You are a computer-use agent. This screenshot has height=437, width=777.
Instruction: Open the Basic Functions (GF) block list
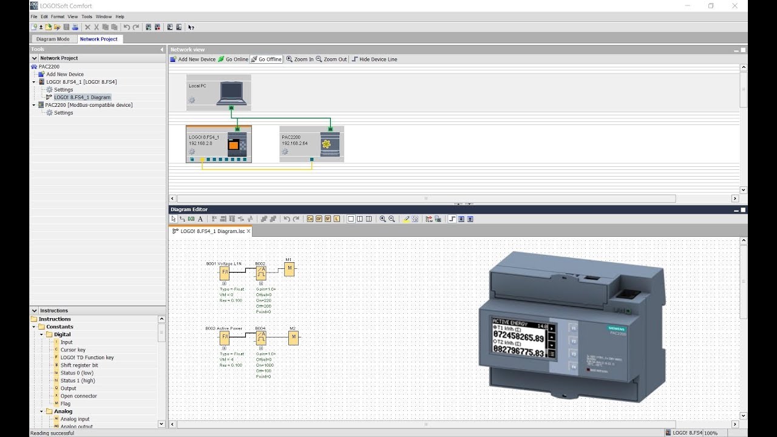[319, 218]
